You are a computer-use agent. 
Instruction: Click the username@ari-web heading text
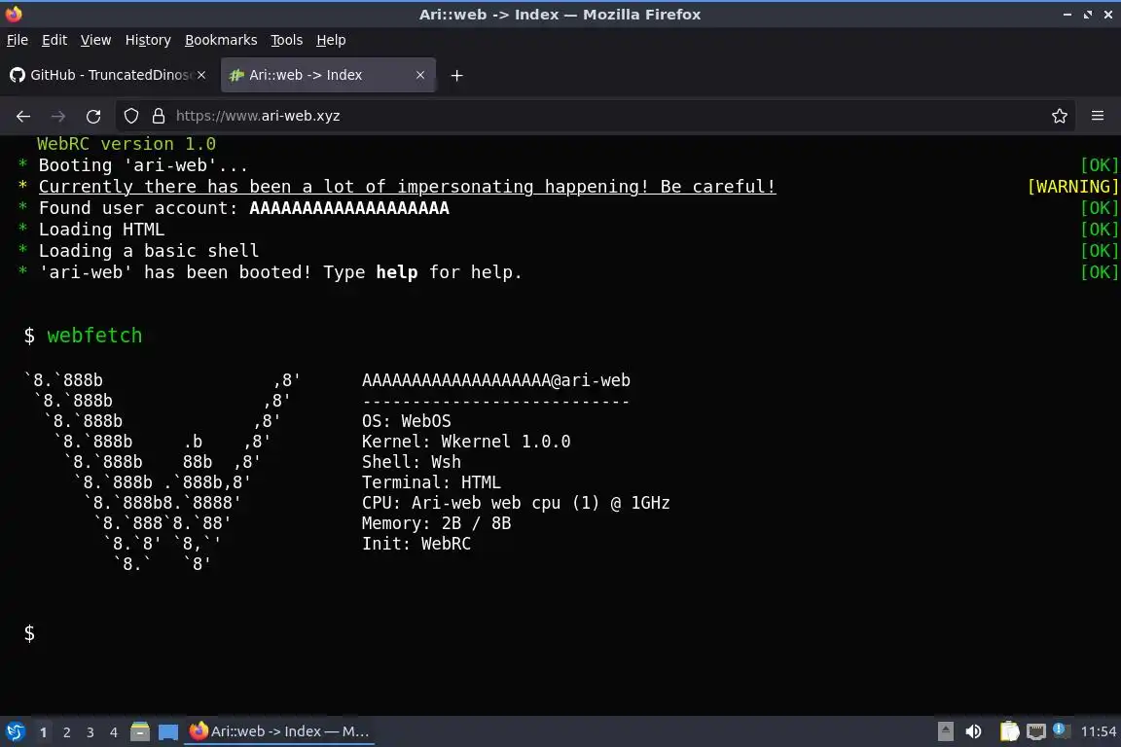tap(496, 380)
